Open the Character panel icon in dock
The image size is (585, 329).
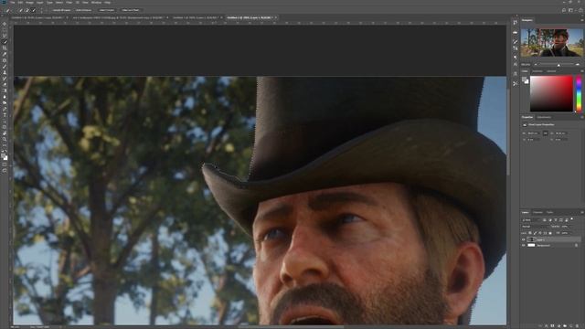516,64
